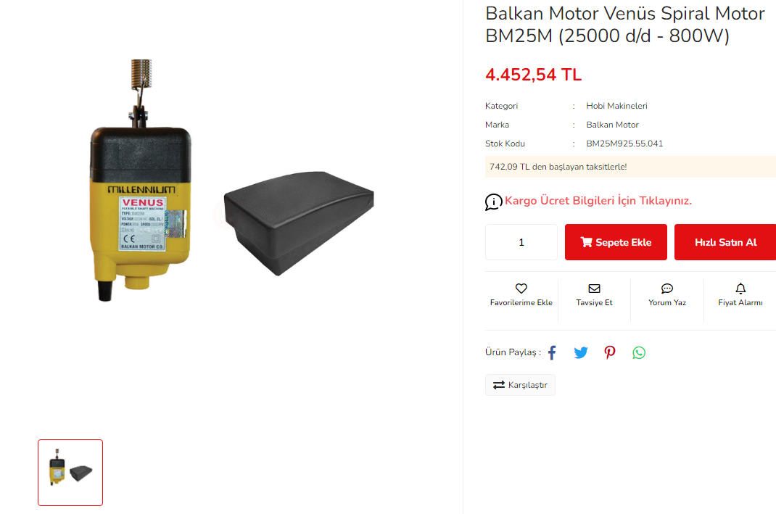
Task: Click the Karşılaştır compare button
Action: click(x=520, y=385)
